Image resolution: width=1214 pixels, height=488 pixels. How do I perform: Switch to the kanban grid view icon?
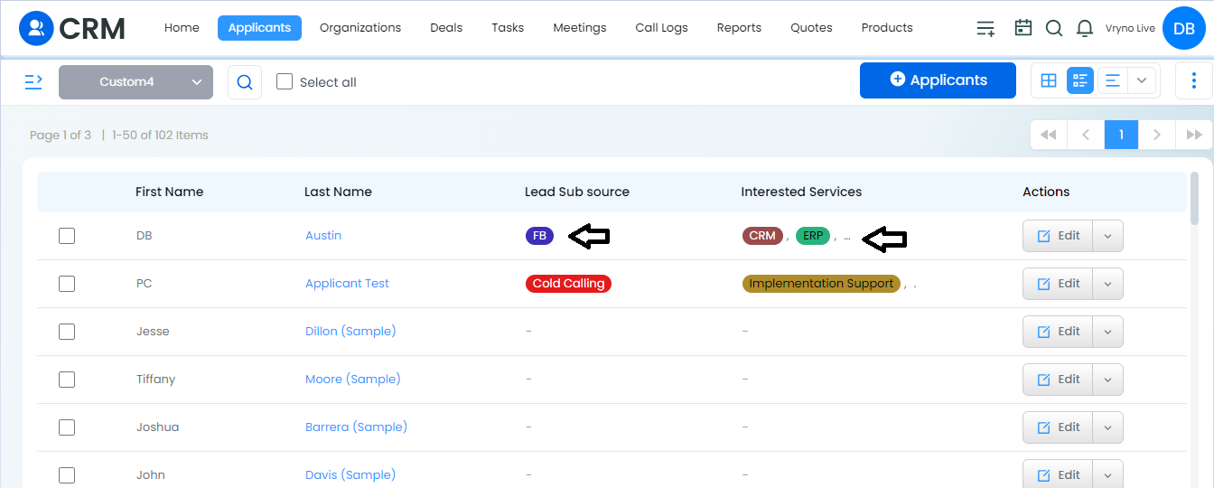coord(1049,80)
